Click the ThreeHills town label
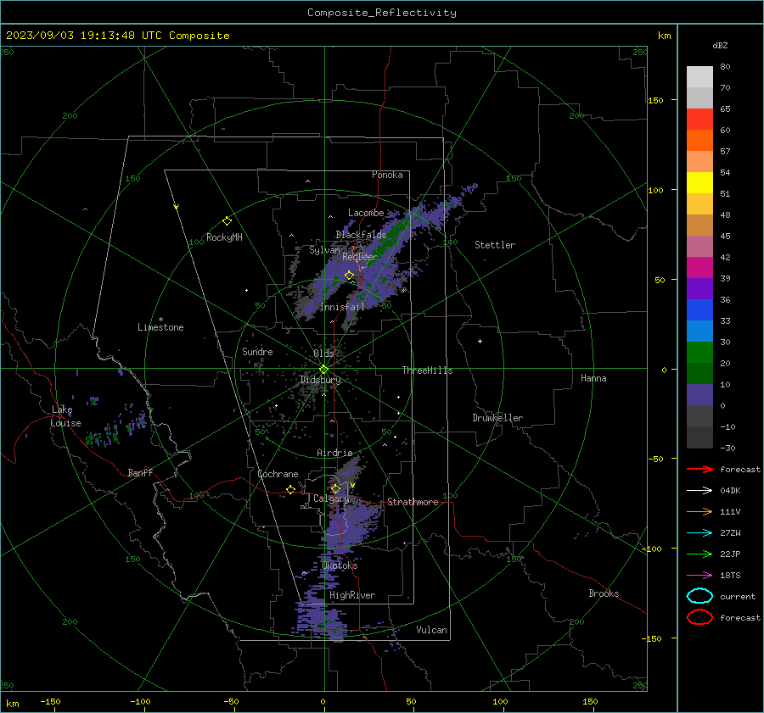 (x=427, y=370)
